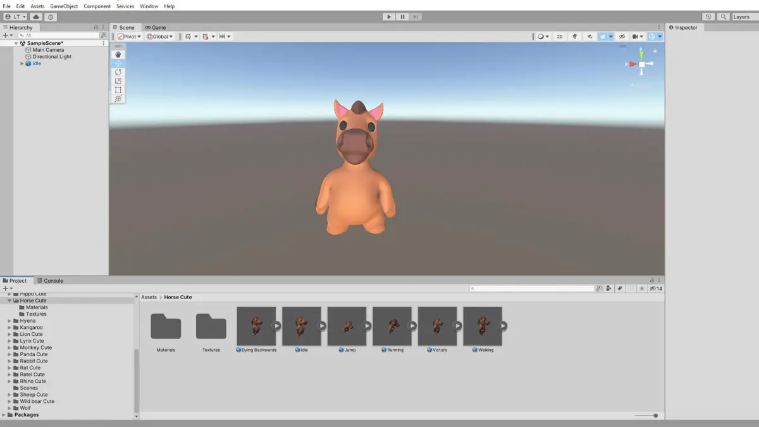Expand the Kangaroo folder
Image resolution: width=759 pixels, height=427 pixels.
click(9, 327)
